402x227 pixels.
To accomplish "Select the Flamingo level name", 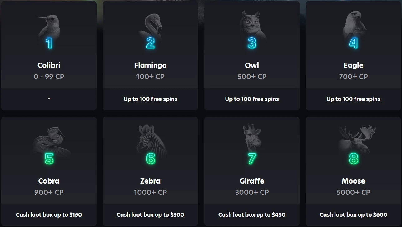I will point(150,65).
